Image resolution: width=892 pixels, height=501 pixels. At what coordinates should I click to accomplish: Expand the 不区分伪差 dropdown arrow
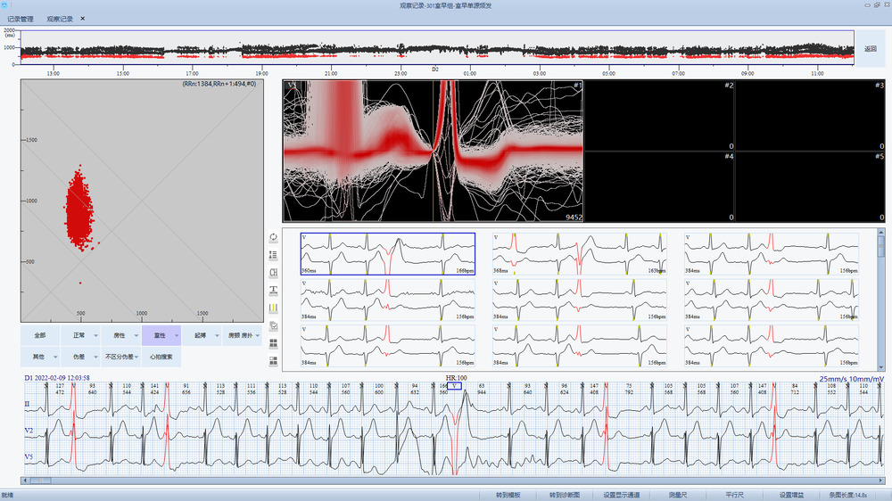click(136, 357)
